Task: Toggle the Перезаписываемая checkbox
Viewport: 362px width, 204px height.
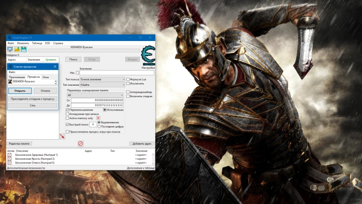Action: [68, 110]
